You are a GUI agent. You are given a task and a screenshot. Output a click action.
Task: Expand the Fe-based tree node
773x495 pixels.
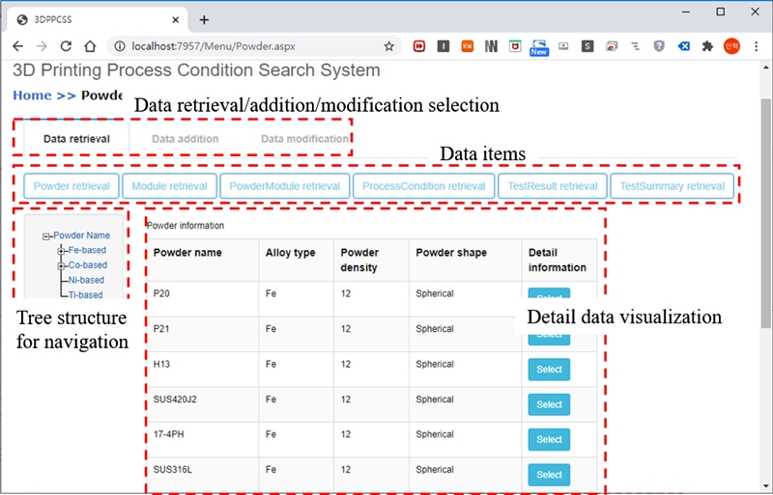[61, 251]
